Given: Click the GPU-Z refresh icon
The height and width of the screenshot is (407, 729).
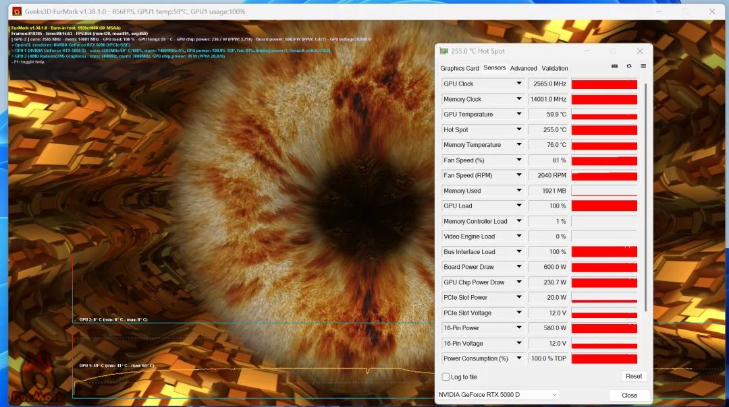Looking at the screenshot, I should click(x=629, y=66).
